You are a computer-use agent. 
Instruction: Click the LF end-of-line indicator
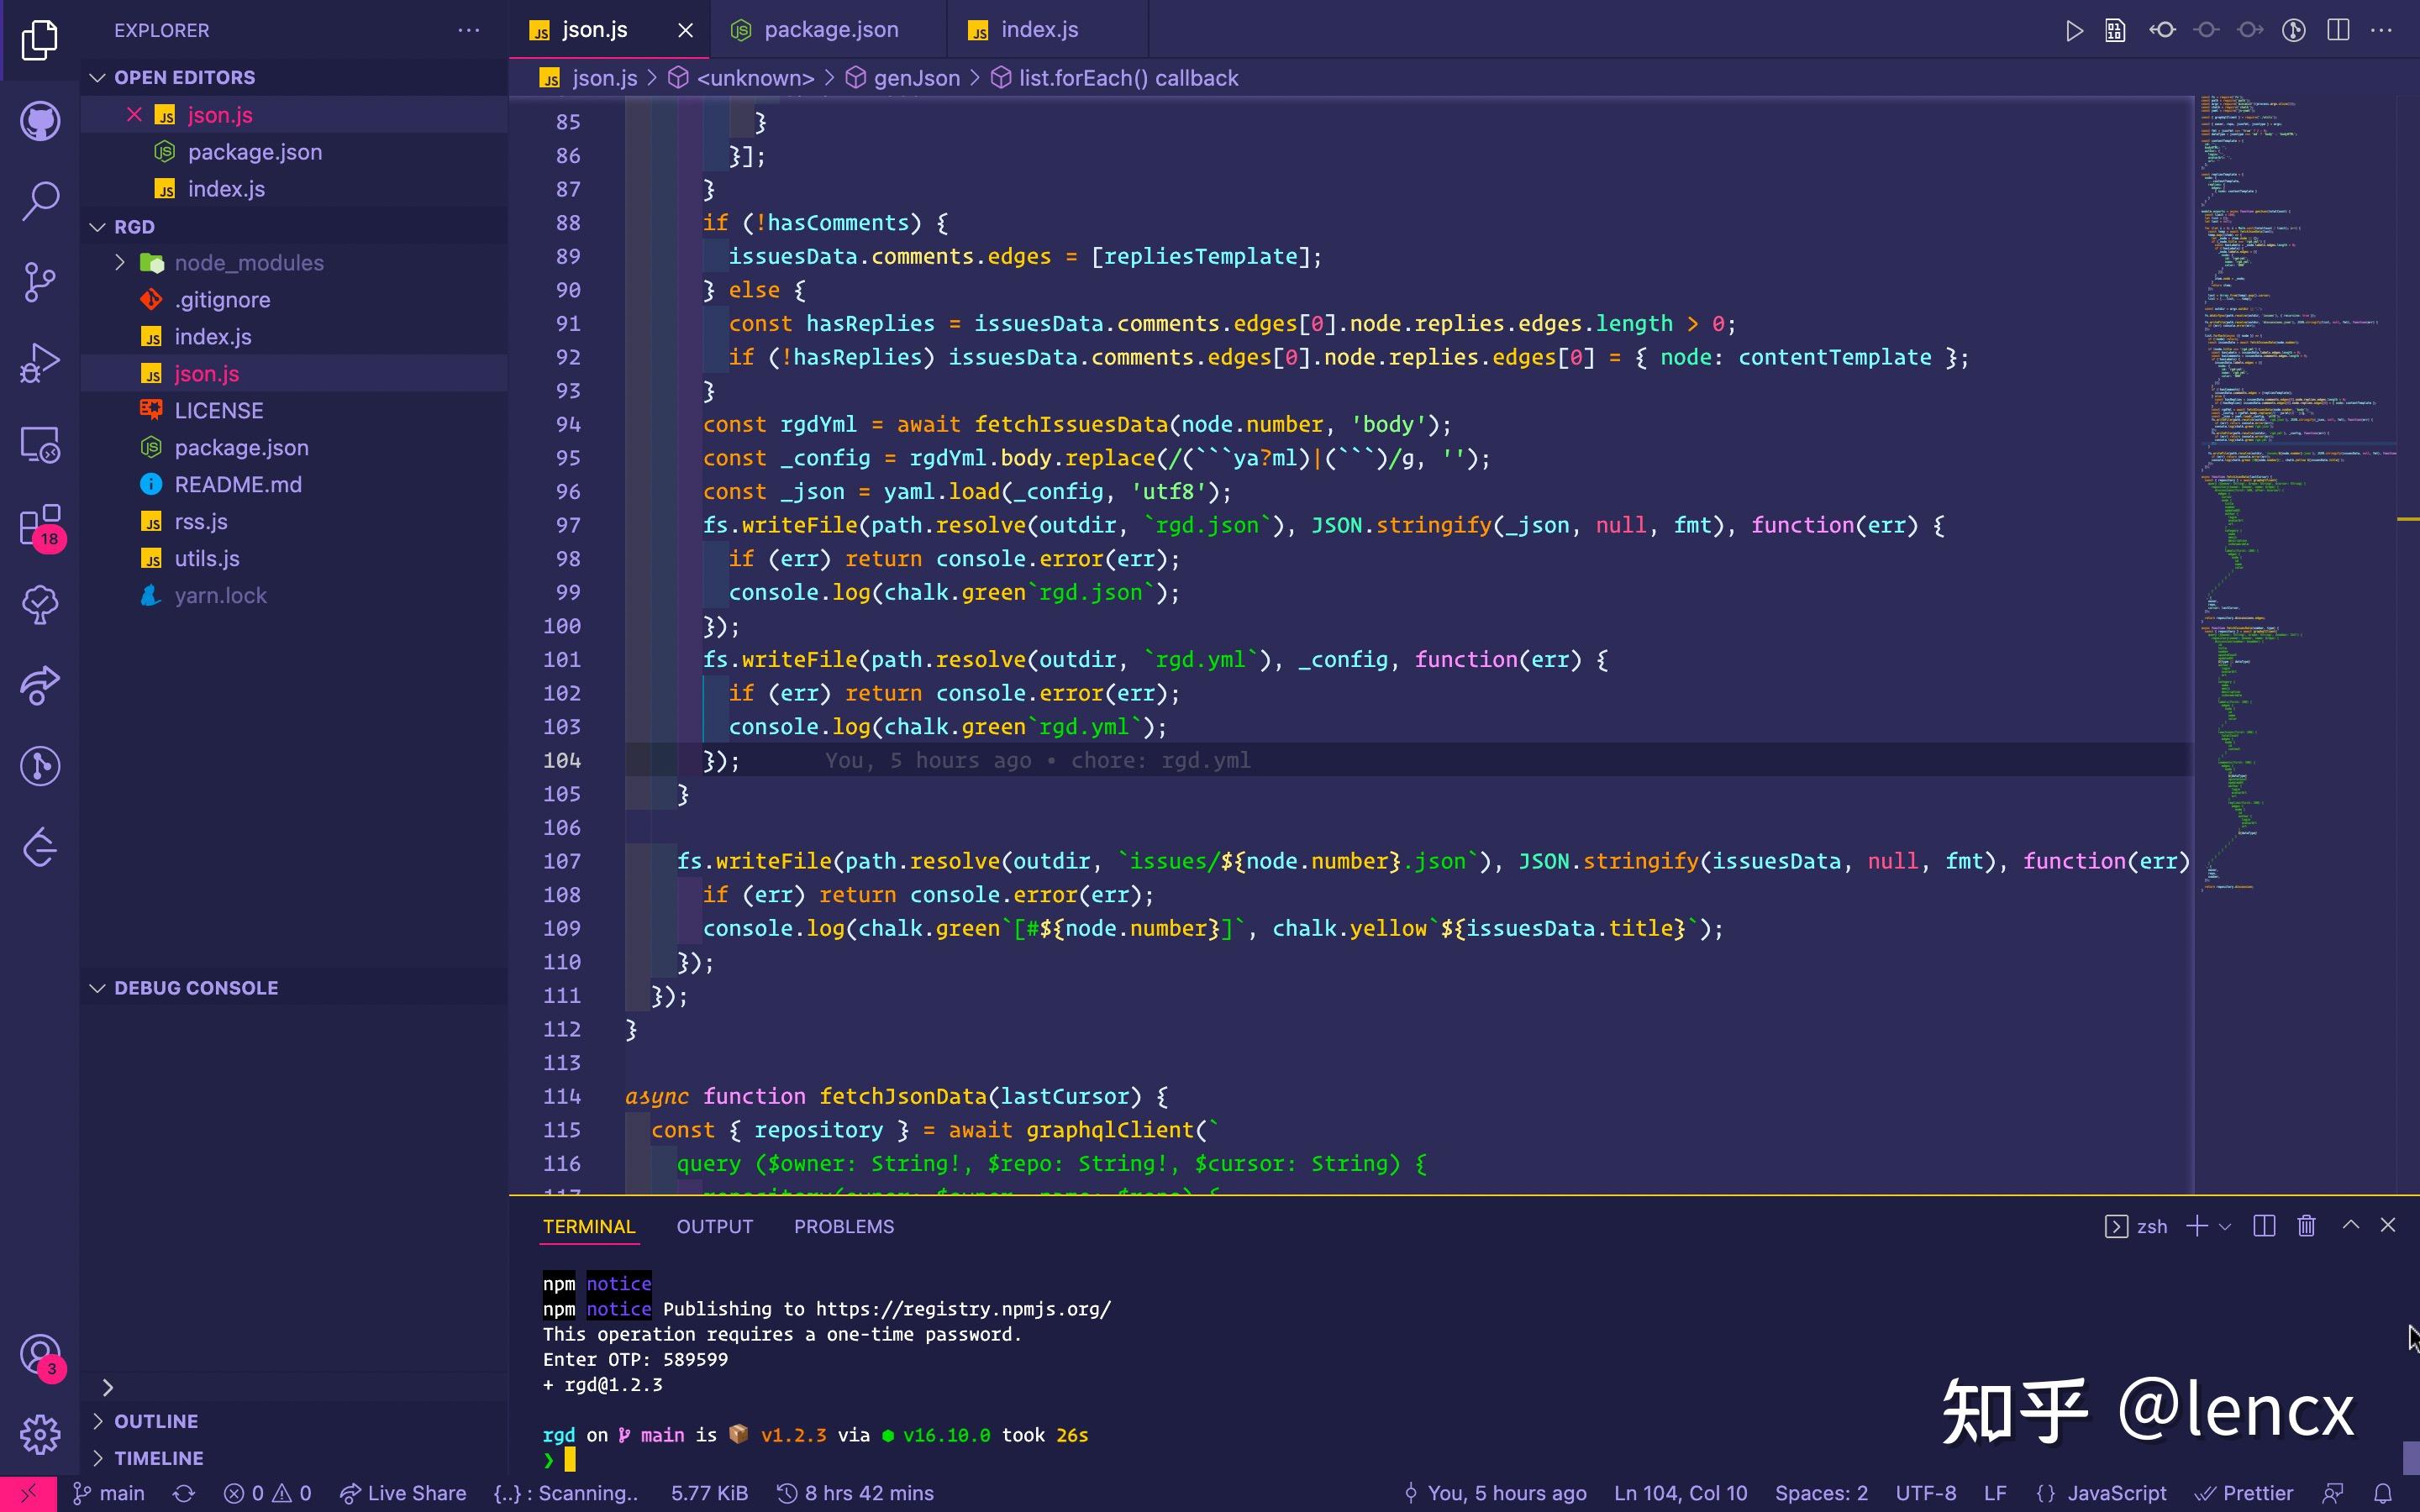1995,1493
